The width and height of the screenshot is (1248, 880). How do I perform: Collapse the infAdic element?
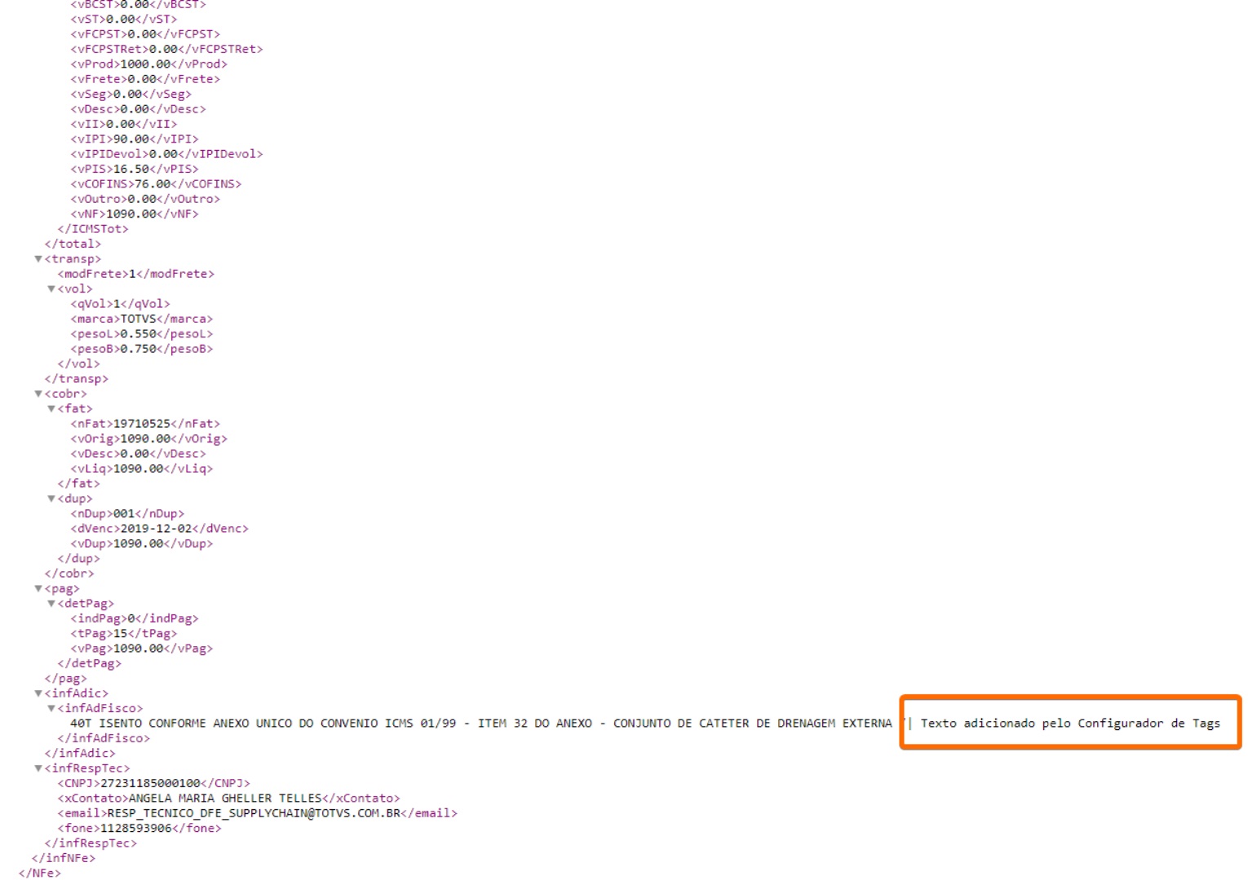(x=38, y=693)
